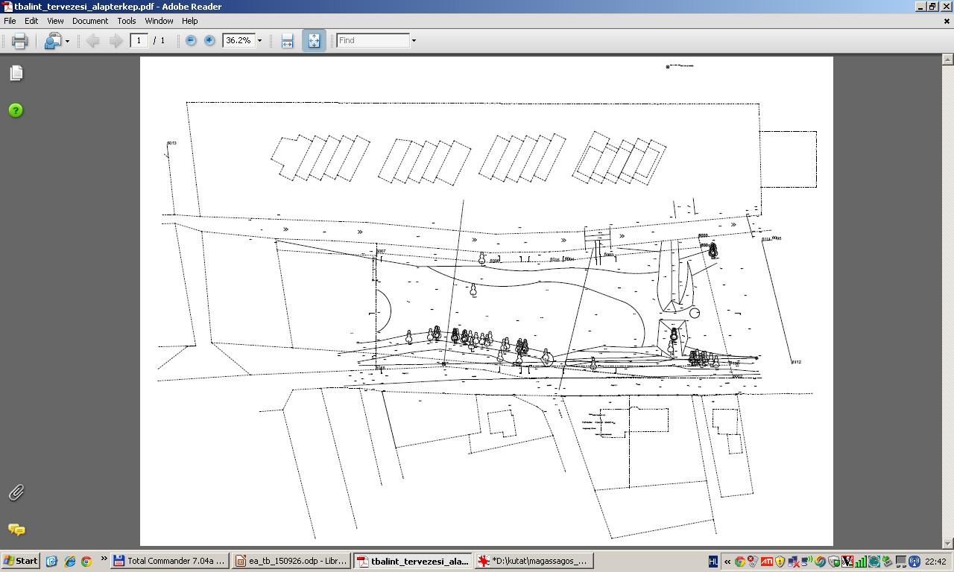Click the HU language indicator in taskbar
Viewport: 954px width, 572px height.
point(713,561)
